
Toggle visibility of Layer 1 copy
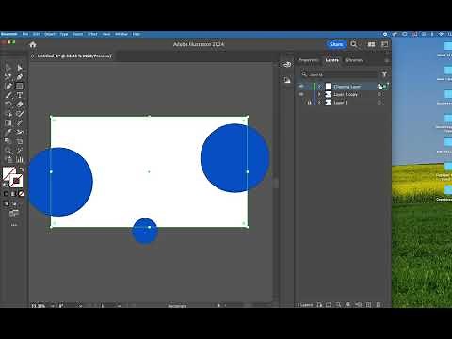(x=301, y=94)
